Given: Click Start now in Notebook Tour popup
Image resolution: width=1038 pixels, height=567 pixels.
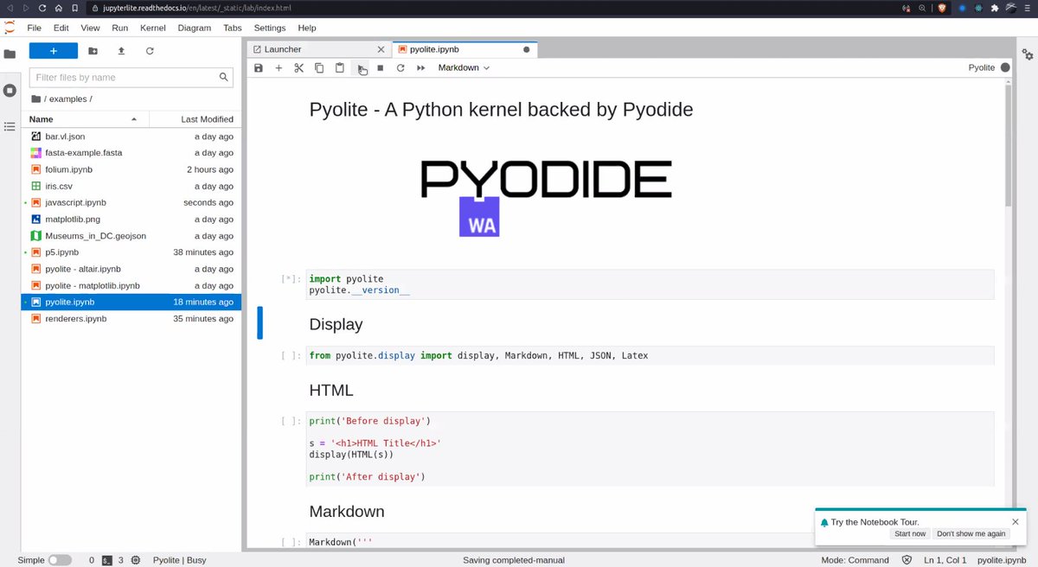Looking at the screenshot, I should pos(910,533).
